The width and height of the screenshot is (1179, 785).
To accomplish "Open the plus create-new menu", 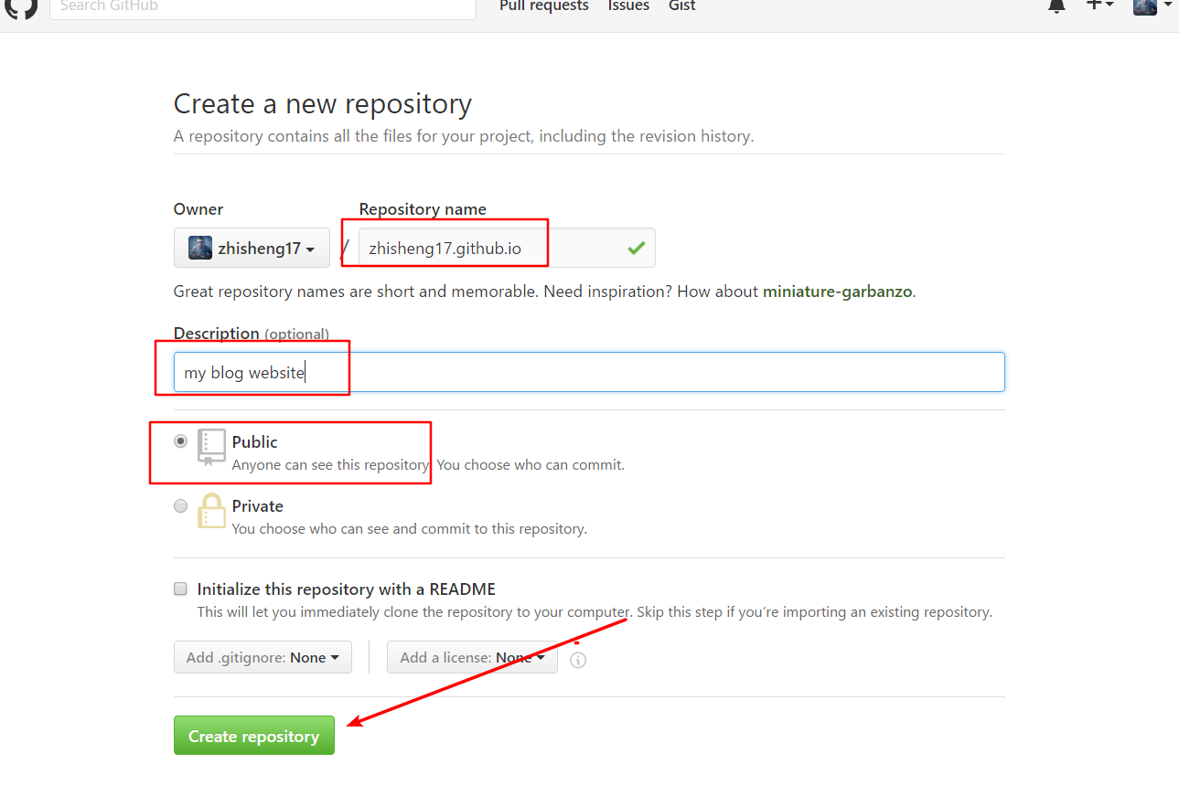I will (x=1099, y=5).
